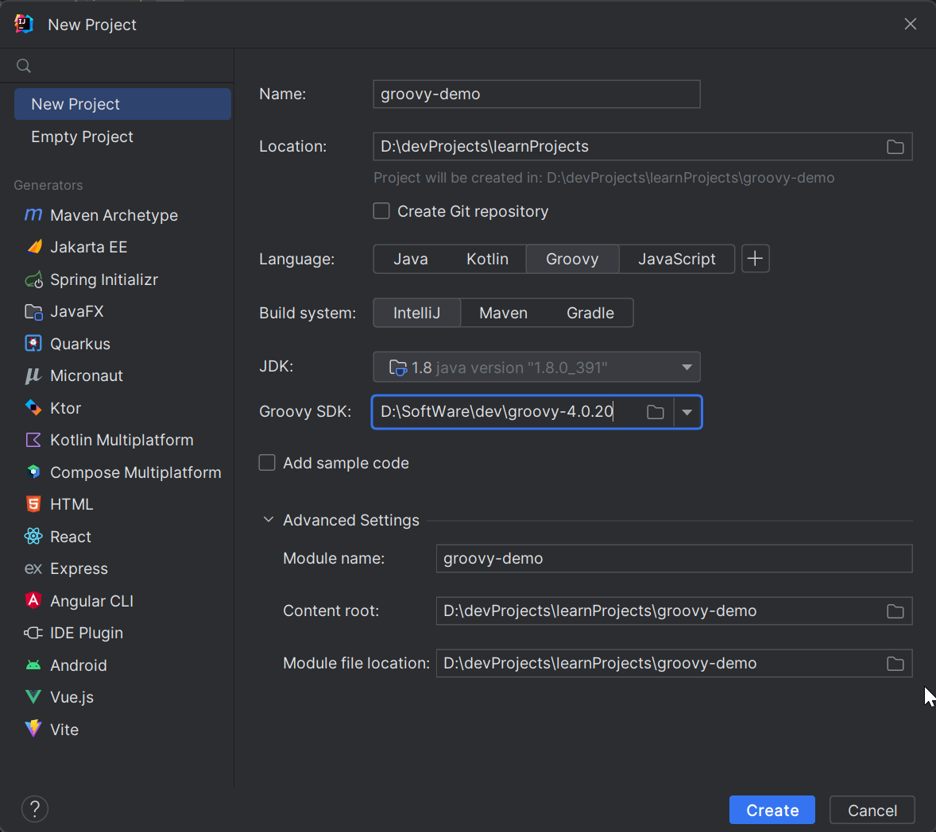Click the Create button
The image size is (936, 832).
point(772,810)
